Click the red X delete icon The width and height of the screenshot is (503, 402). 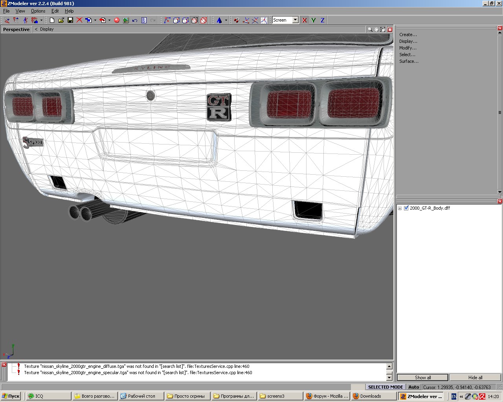[x=79, y=20]
